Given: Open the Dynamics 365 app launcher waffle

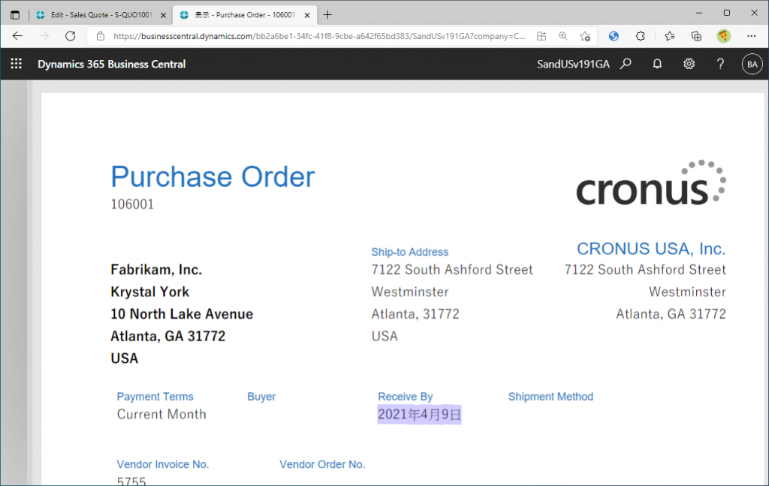Looking at the screenshot, I should point(16,64).
